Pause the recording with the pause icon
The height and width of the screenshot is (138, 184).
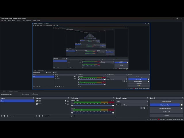coord(182,105)
